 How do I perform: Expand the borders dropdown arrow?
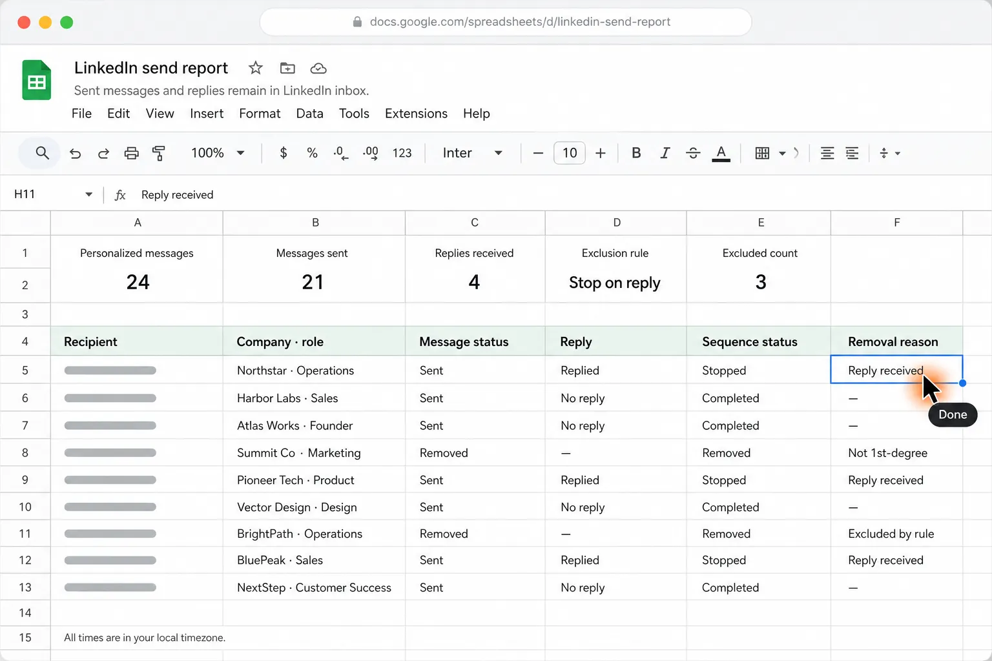782,154
